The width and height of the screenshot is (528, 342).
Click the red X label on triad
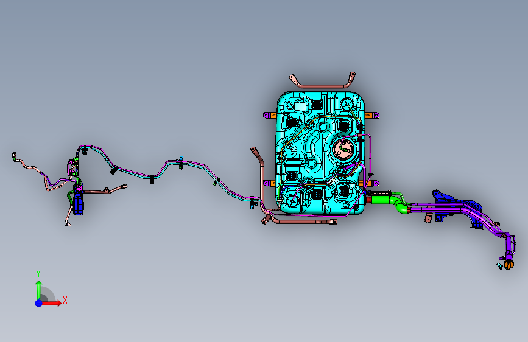[x=65, y=300]
